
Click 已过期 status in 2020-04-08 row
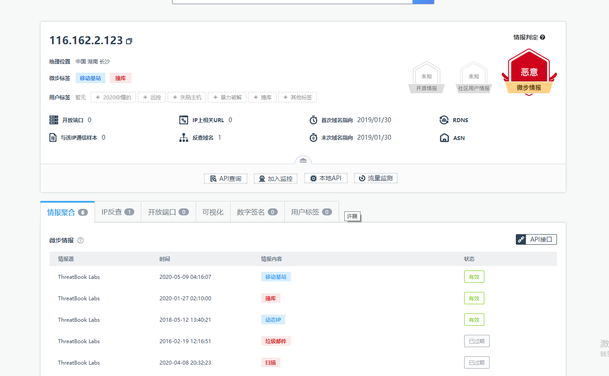tap(477, 362)
